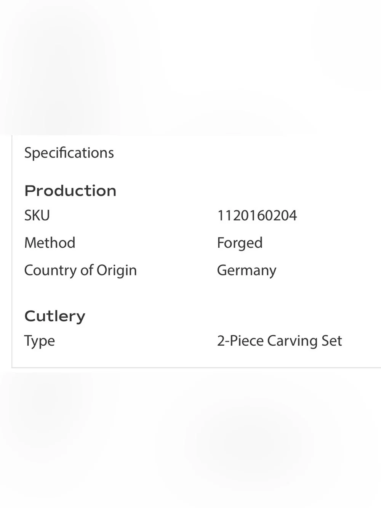Click the Type label under Cutlery
This screenshot has height=508, width=381.
(x=40, y=341)
